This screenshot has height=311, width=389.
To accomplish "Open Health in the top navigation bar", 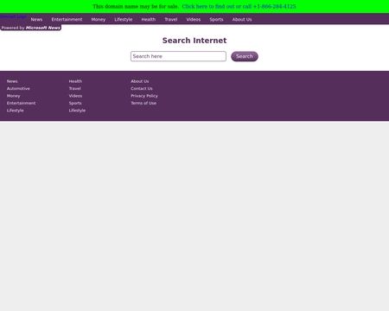I will (x=149, y=19).
